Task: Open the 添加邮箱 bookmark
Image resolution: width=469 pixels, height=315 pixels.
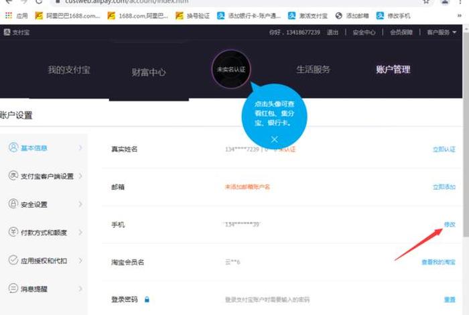Action: tap(352, 15)
